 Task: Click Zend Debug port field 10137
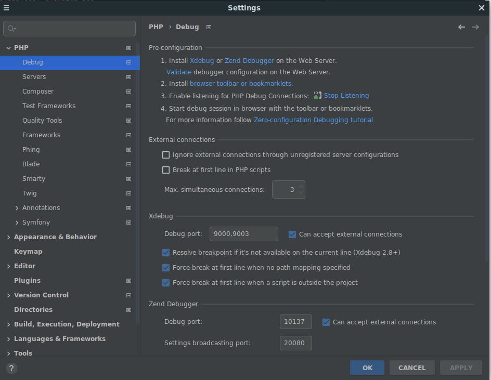click(x=295, y=322)
